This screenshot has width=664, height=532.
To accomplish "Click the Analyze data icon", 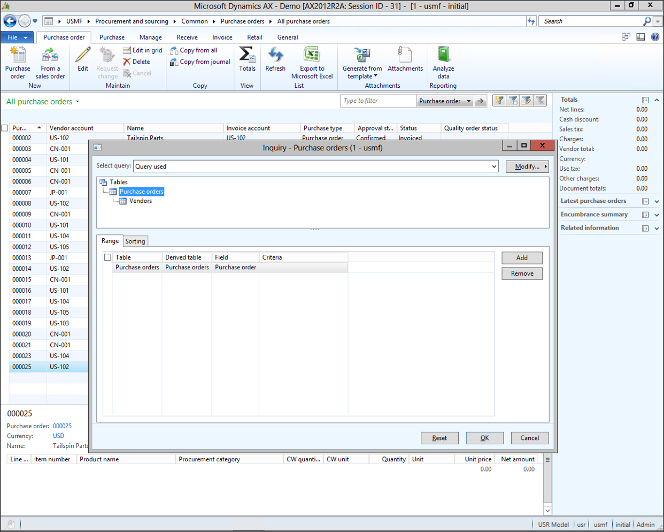I will 443,56.
